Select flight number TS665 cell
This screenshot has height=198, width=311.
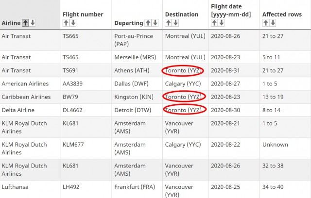(x=72, y=36)
